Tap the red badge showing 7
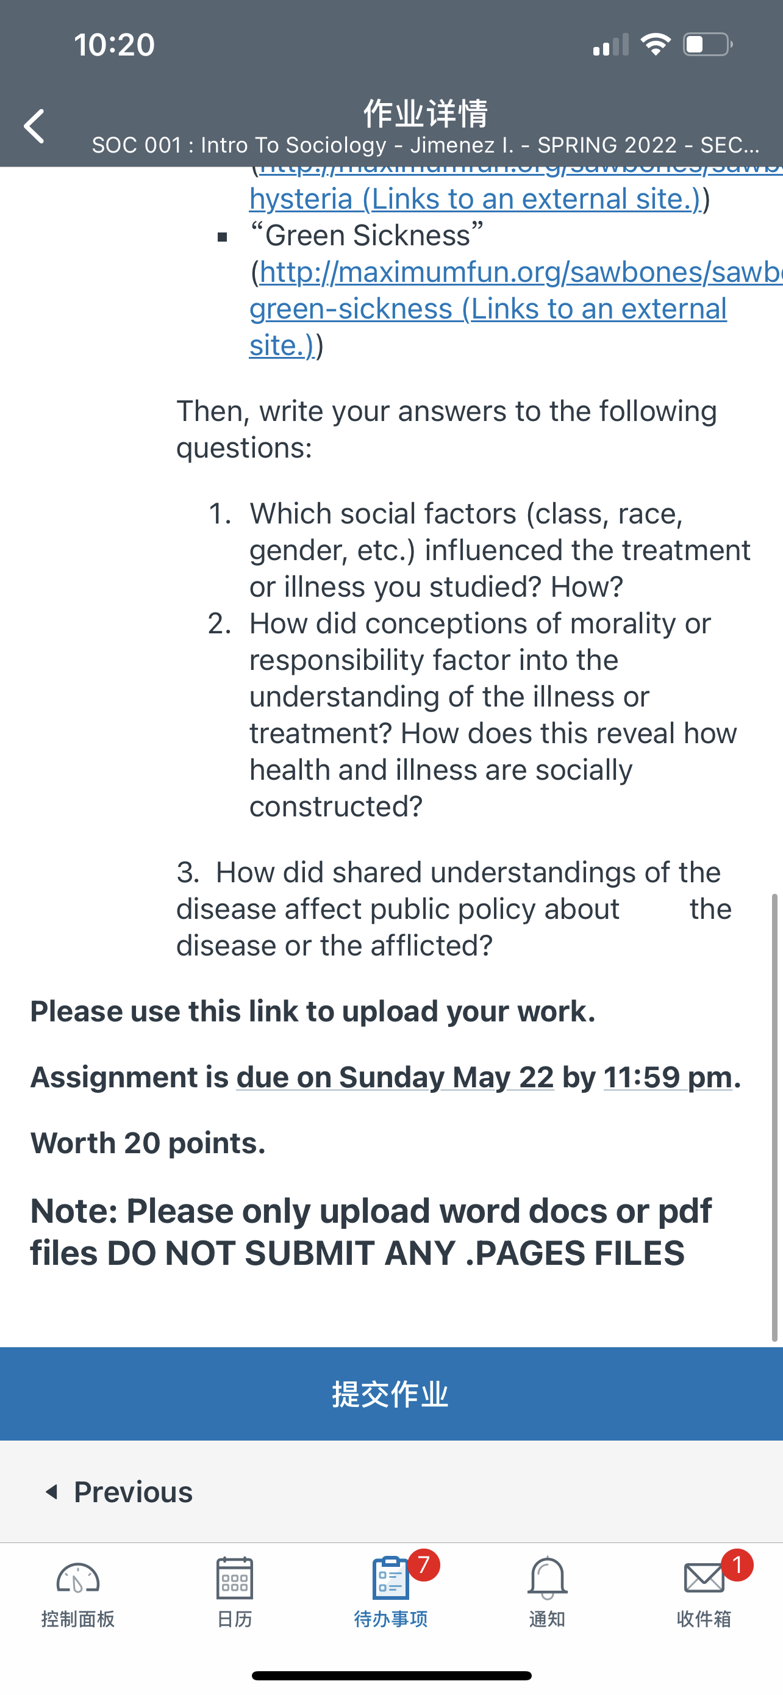This screenshot has width=783, height=1695. [x=424, y=1564]
